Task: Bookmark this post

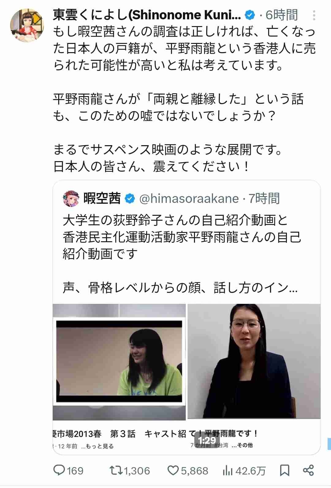Action: tap(285, 470)
